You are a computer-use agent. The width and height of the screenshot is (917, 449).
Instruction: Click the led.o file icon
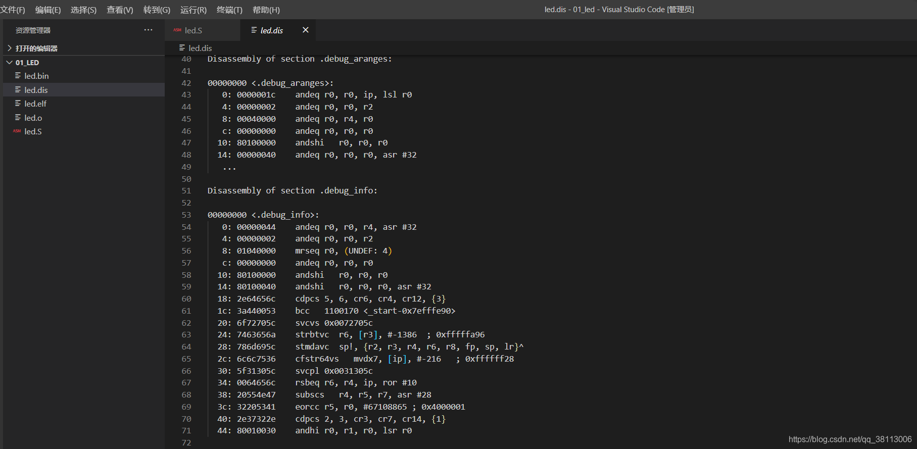18,118
